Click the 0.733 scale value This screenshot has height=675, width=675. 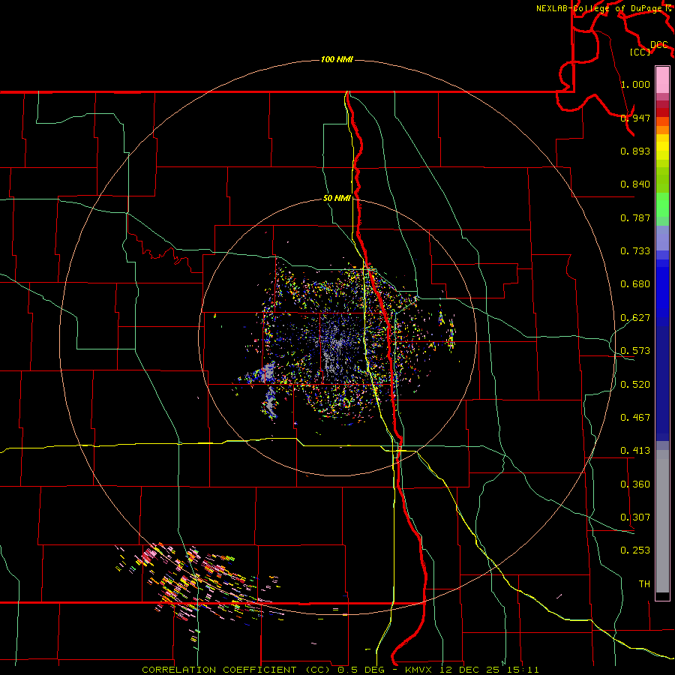click(635, 251)
